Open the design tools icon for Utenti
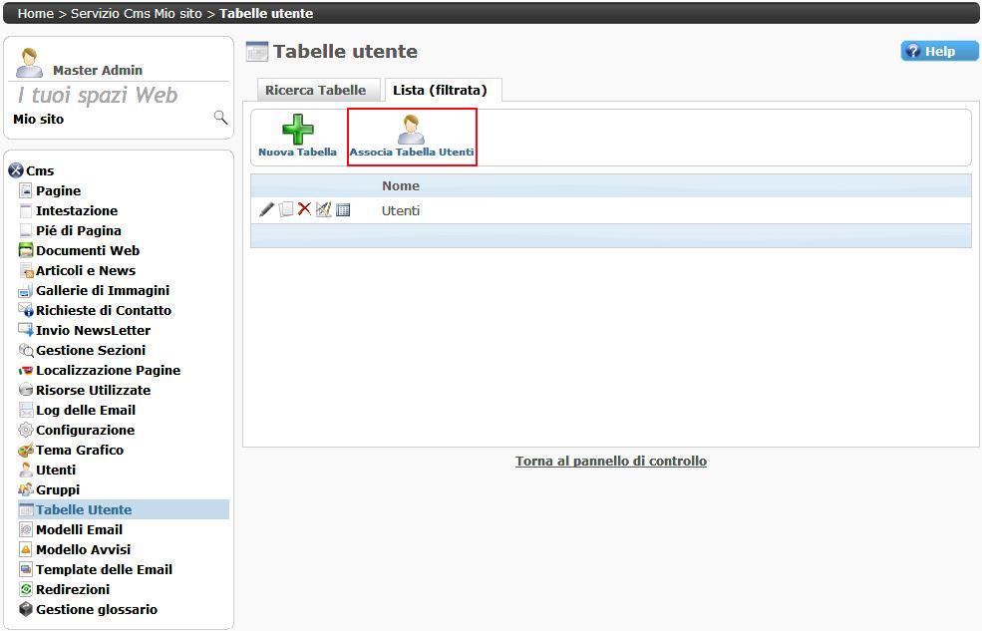The height and width of the screenshot is (631, 982). (323, 210)
